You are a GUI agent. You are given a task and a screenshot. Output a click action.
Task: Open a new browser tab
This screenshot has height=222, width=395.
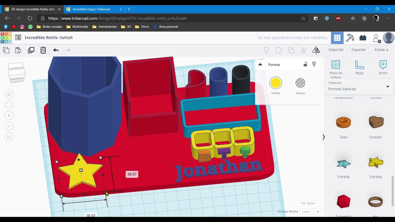[129, 9]
